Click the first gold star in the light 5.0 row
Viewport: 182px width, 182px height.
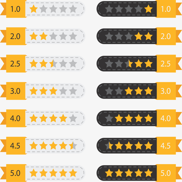tap(34, 173)
